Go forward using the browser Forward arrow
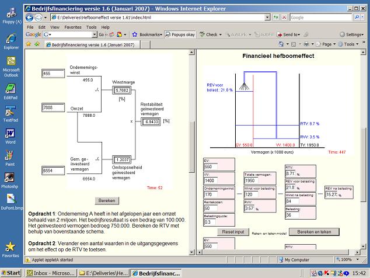This screenshot has height=278, width=370. [x=38, y=18]
